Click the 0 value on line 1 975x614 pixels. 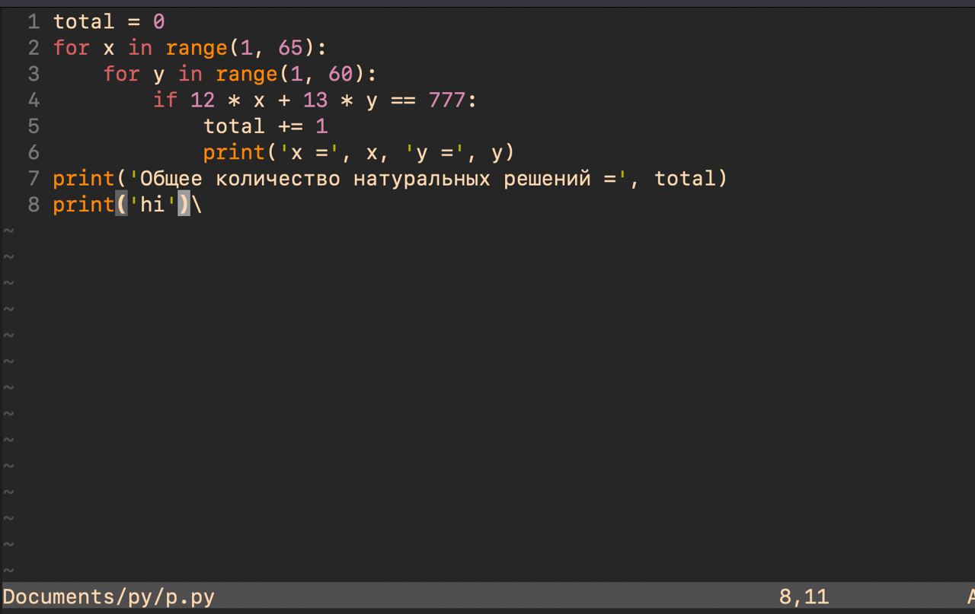click(x=158, y=22)
